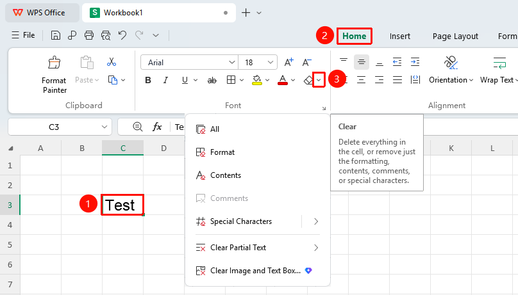Viewport: 518px width, 295px height.
Task: Expand the borders dropdown arrow
Action: point(242,80)
